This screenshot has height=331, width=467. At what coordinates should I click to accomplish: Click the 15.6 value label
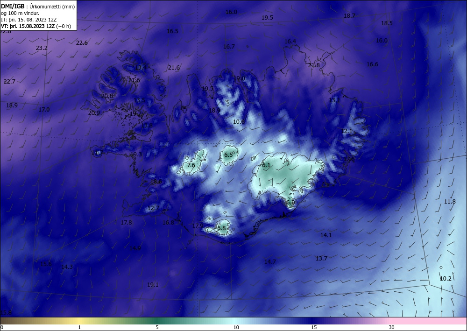[x=46, y=264]
